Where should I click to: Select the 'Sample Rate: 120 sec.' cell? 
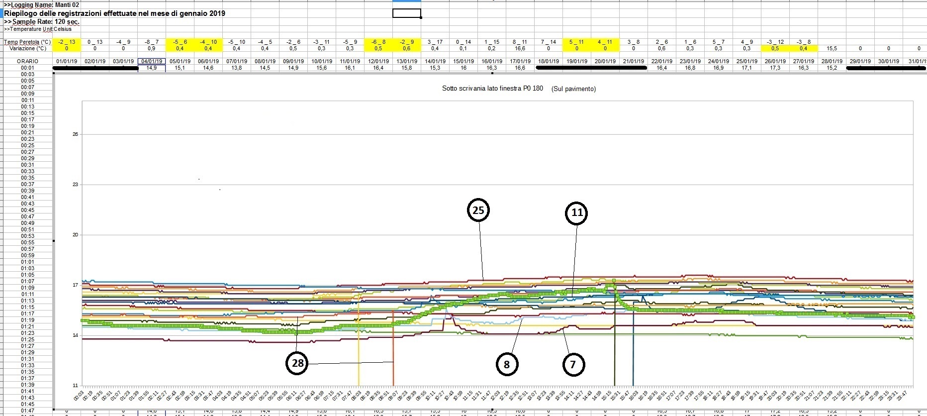(x=42, y=22)
